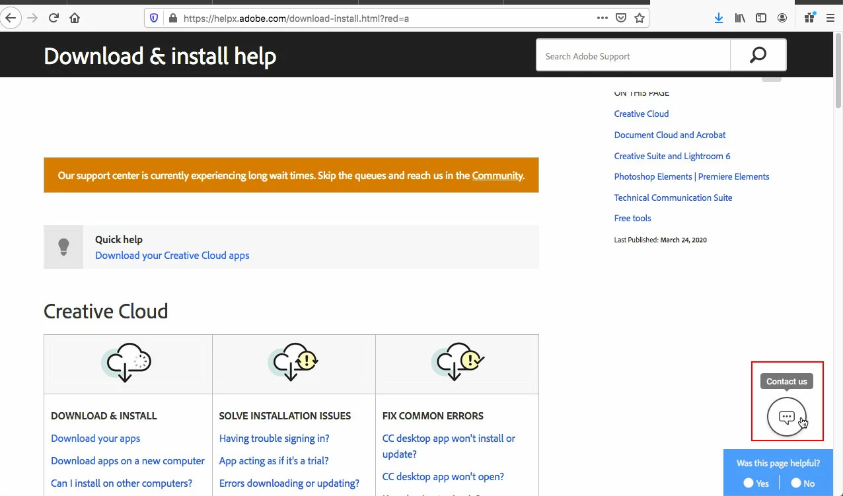The height and width of the screenshot is (496, 843).
Task: Click the Download & Install cloud icon
Action: tap(127, 362)
